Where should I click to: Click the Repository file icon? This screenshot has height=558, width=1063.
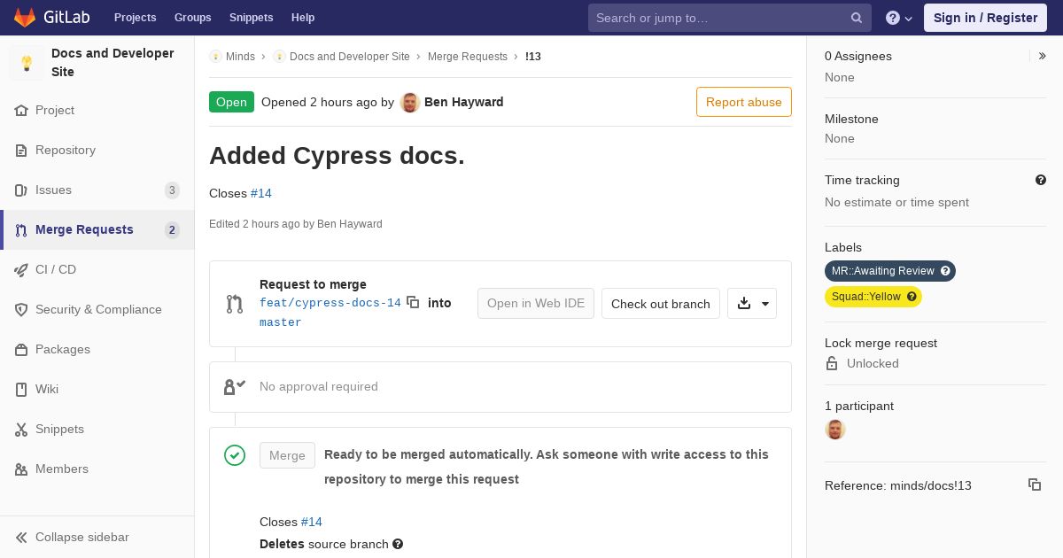(x=21, y=151)
